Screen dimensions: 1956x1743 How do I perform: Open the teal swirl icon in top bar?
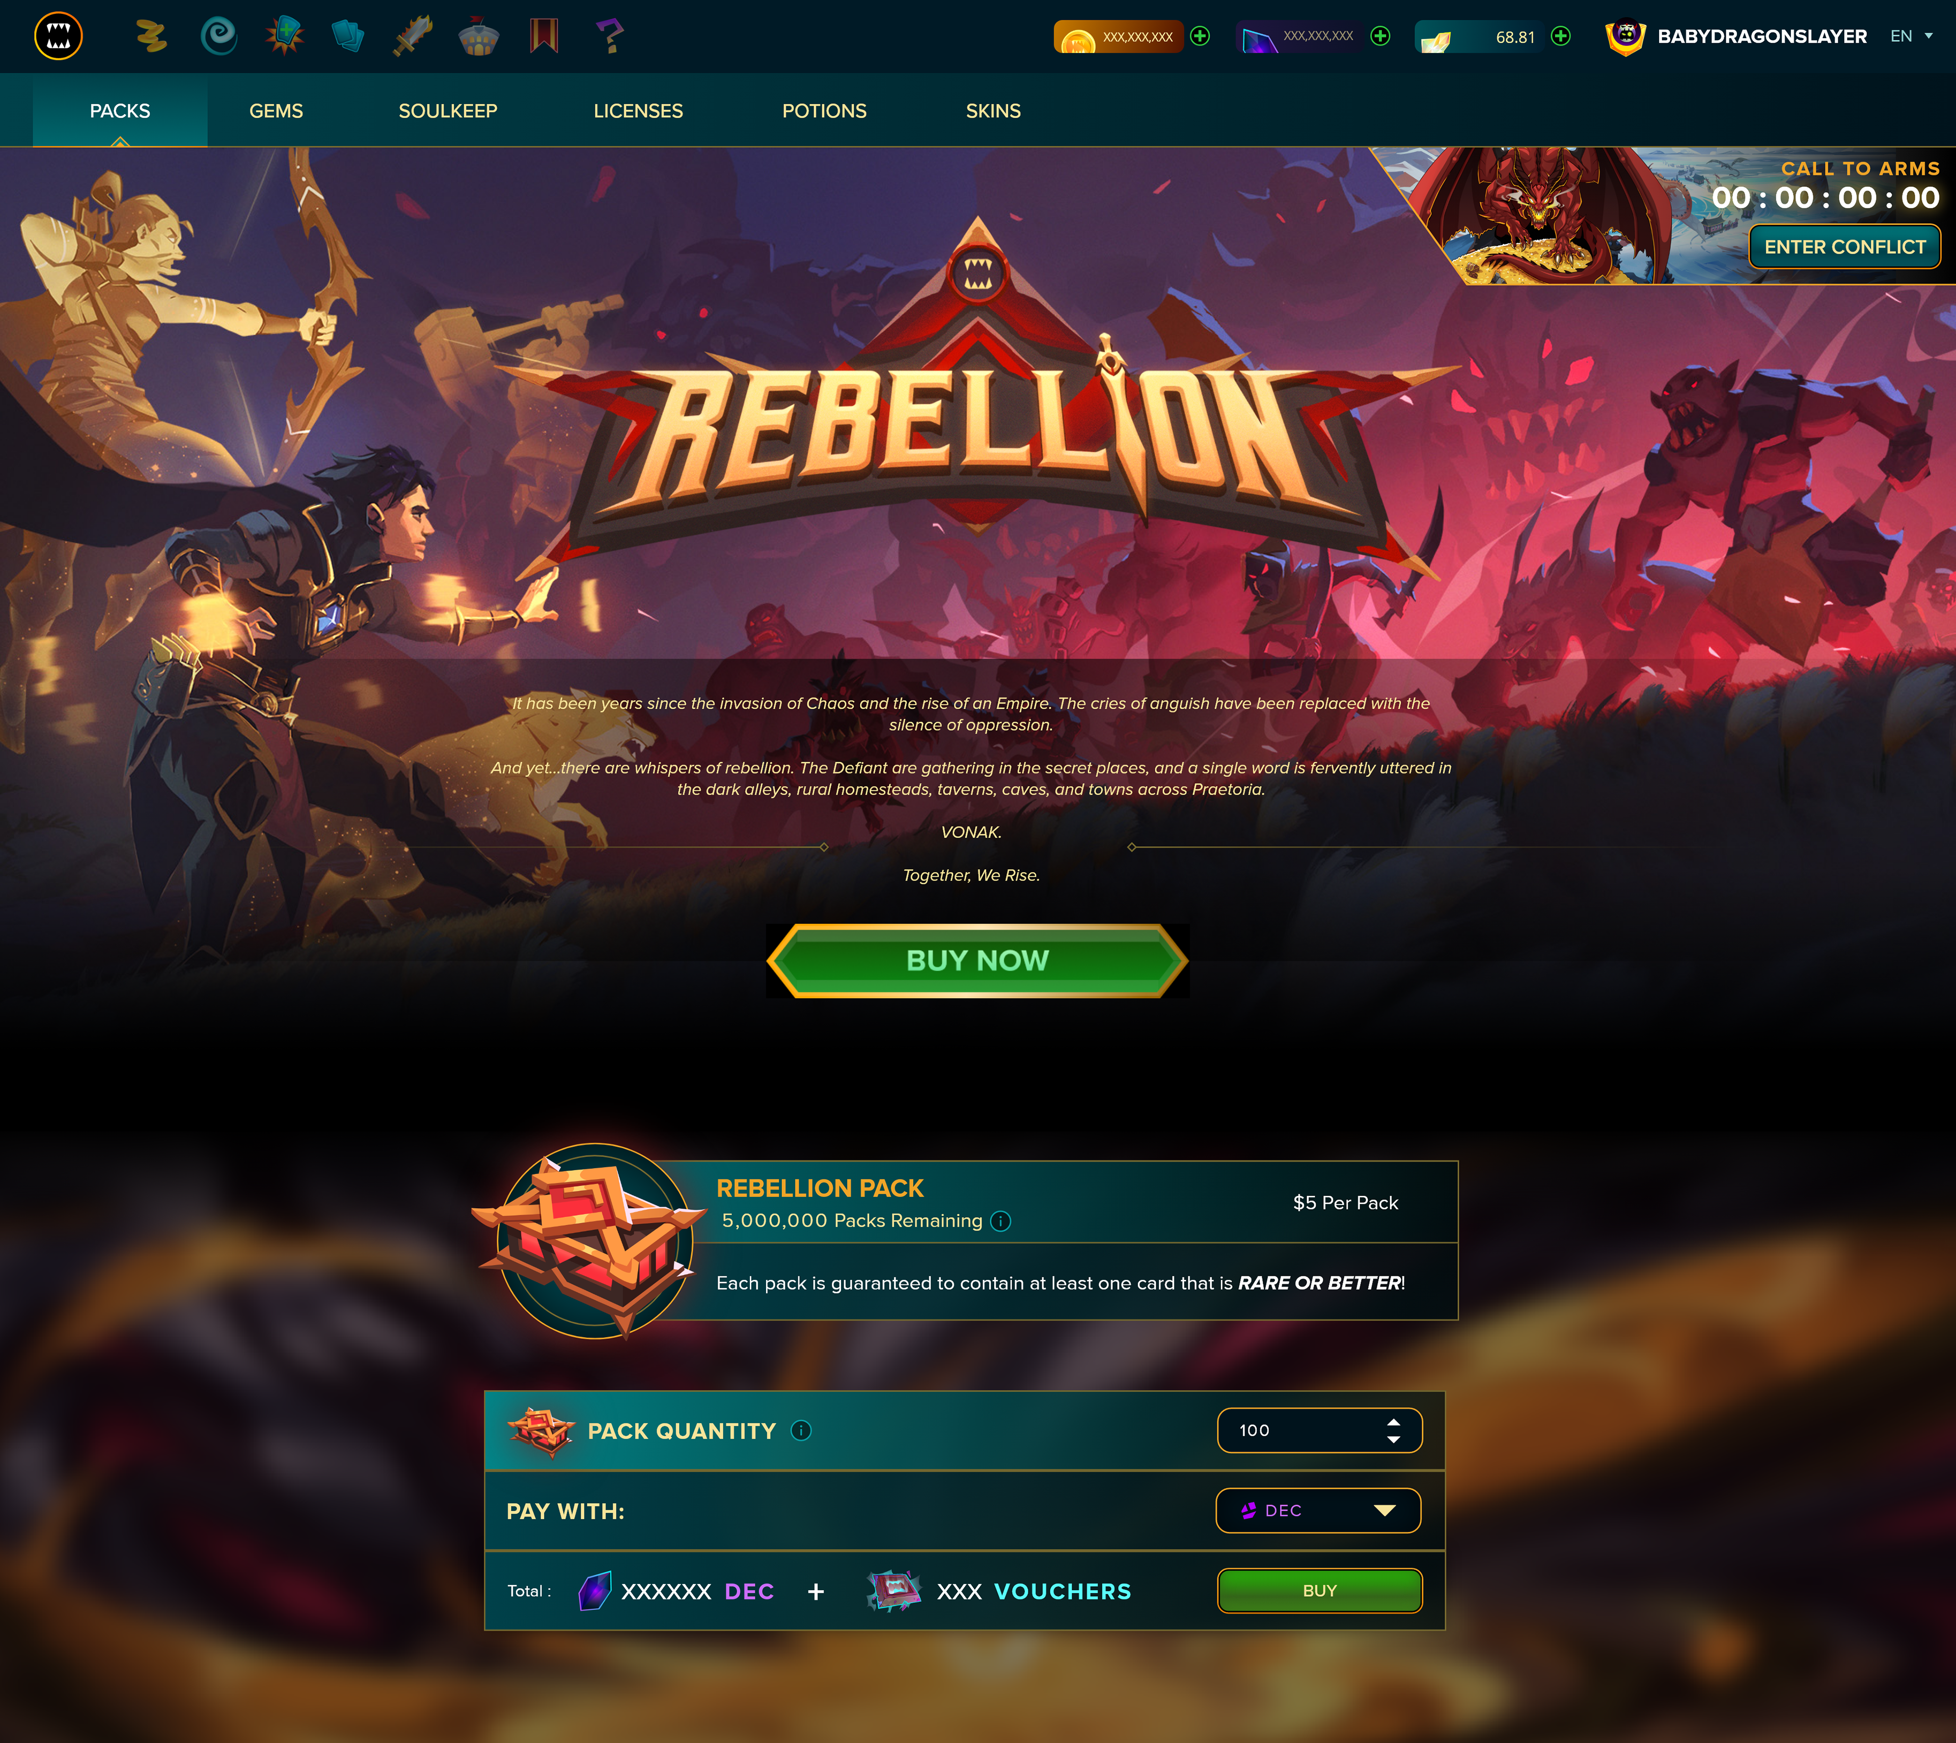(219, 36)
